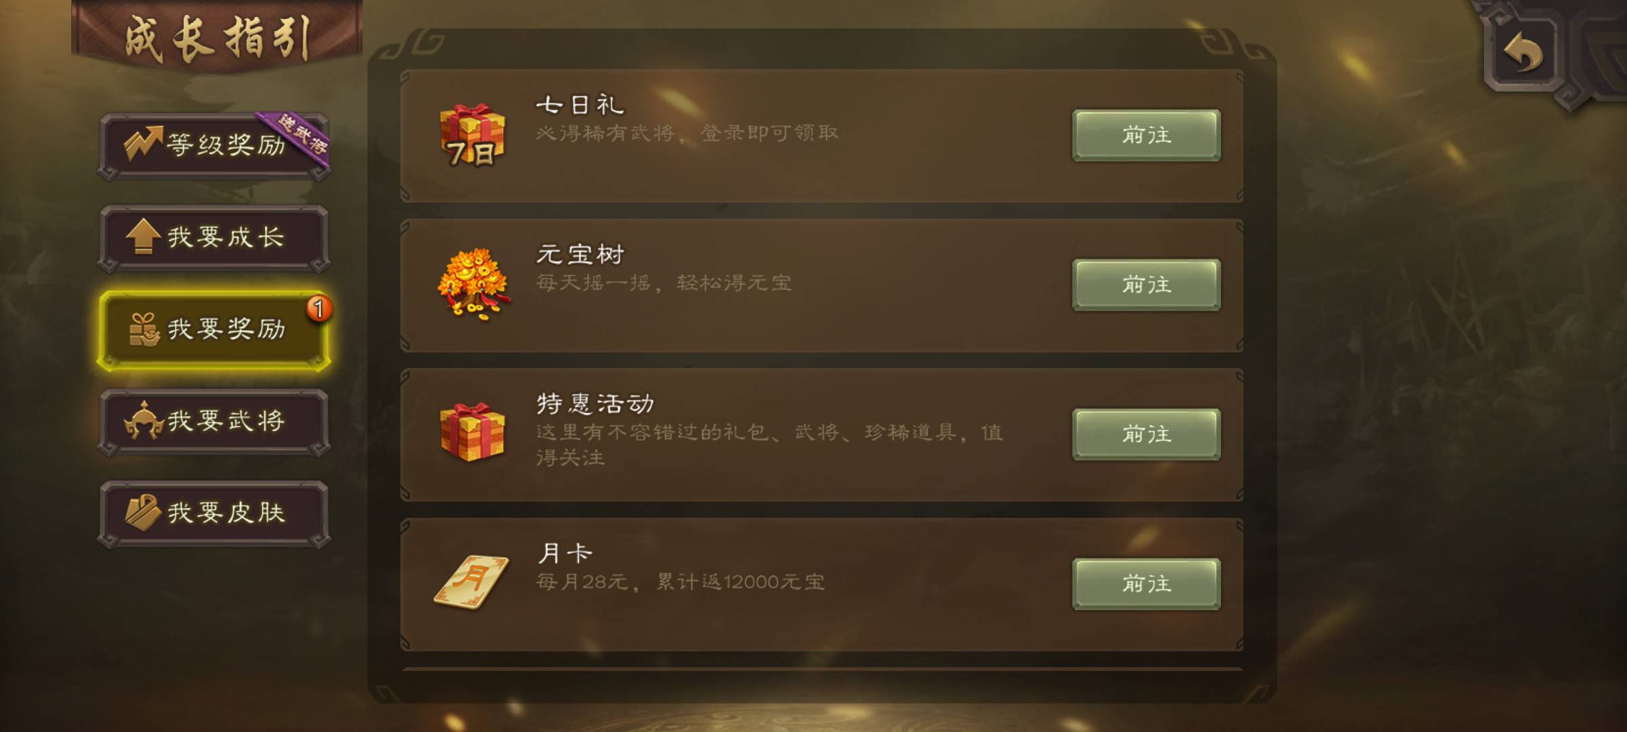Open the 我要武将 tab

coord(214,421)
